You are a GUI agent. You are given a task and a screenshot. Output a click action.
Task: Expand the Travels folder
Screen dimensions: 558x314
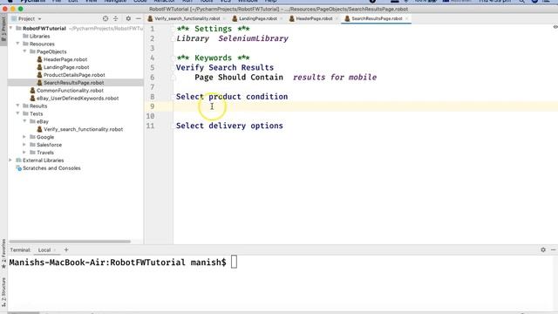point(24,153)
